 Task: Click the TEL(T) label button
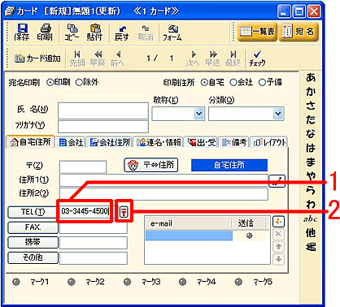(33, 212)
